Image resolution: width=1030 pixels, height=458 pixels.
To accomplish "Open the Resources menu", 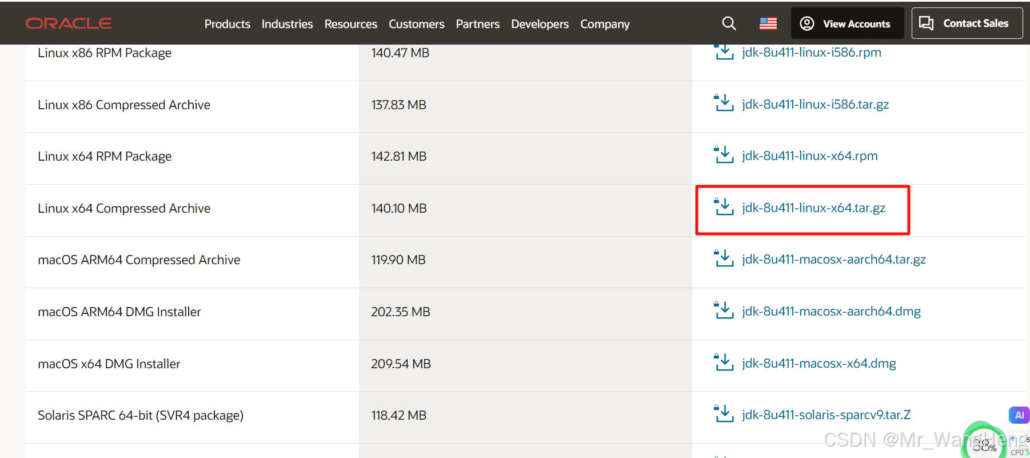I will 351,24.
